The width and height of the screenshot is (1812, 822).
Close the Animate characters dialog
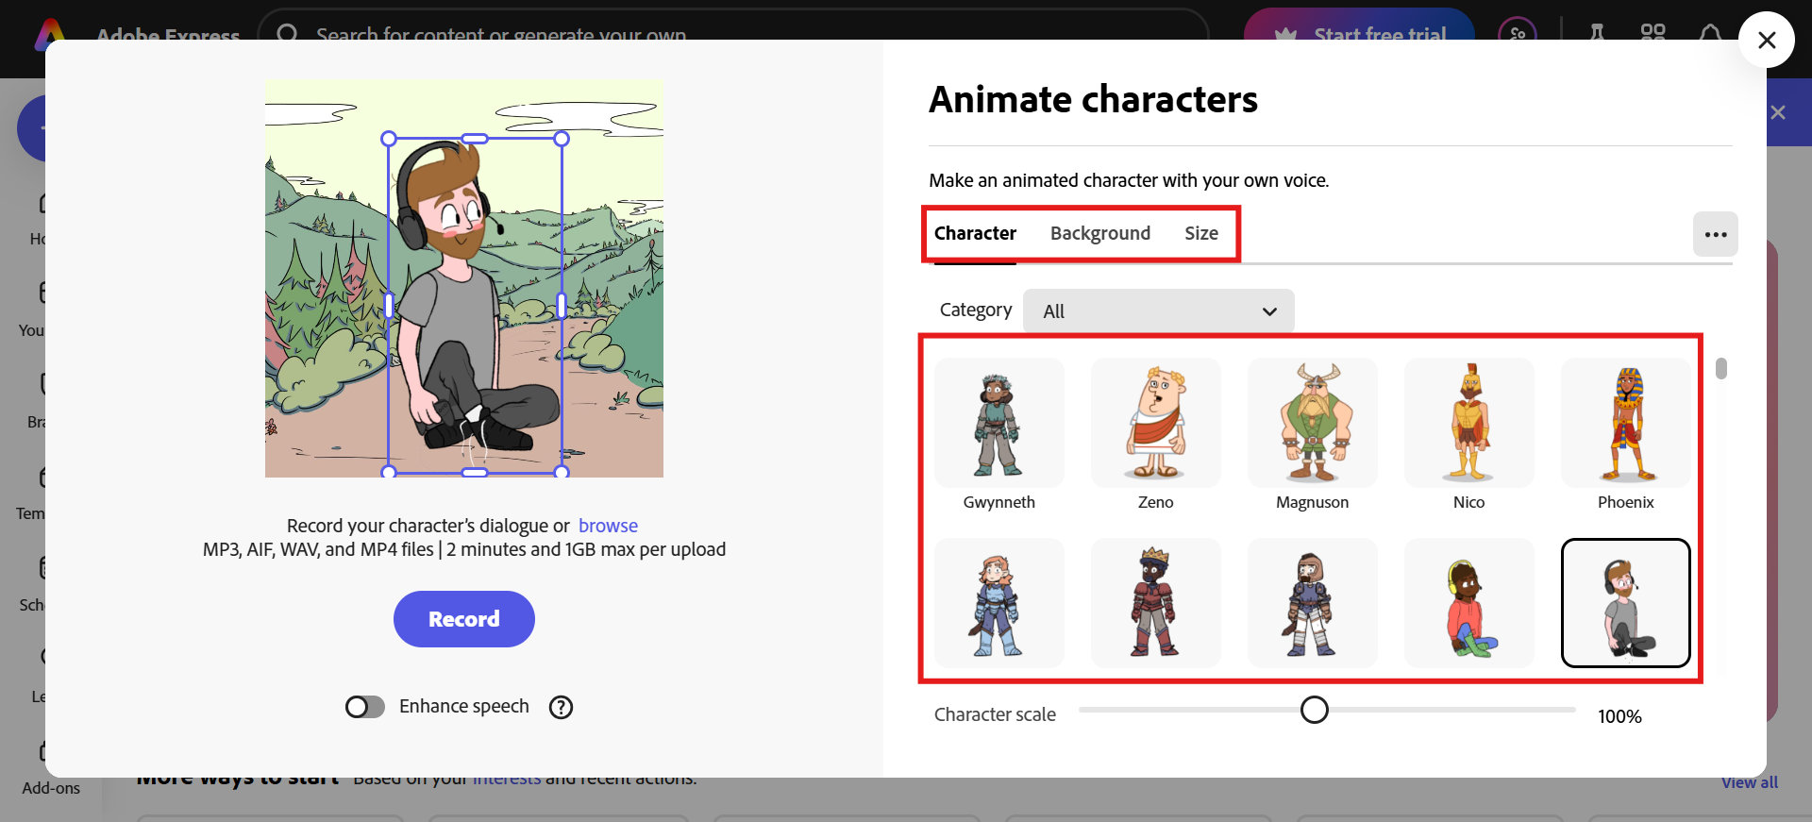tap(1767, 40)
